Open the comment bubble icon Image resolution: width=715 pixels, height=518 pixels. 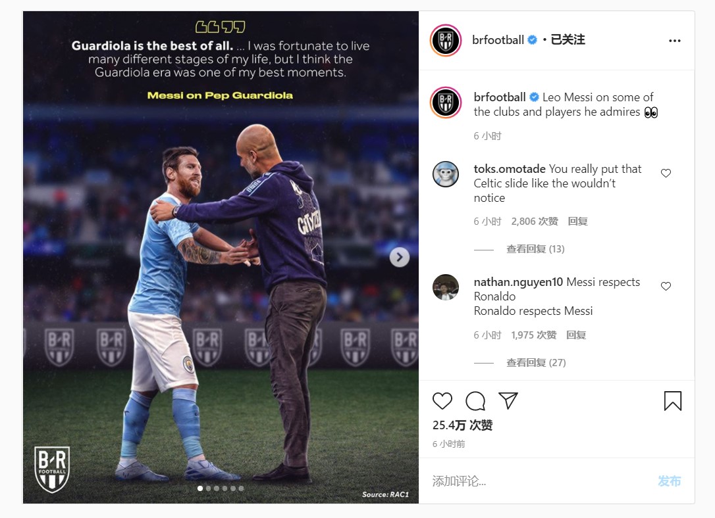pos(475,401)
